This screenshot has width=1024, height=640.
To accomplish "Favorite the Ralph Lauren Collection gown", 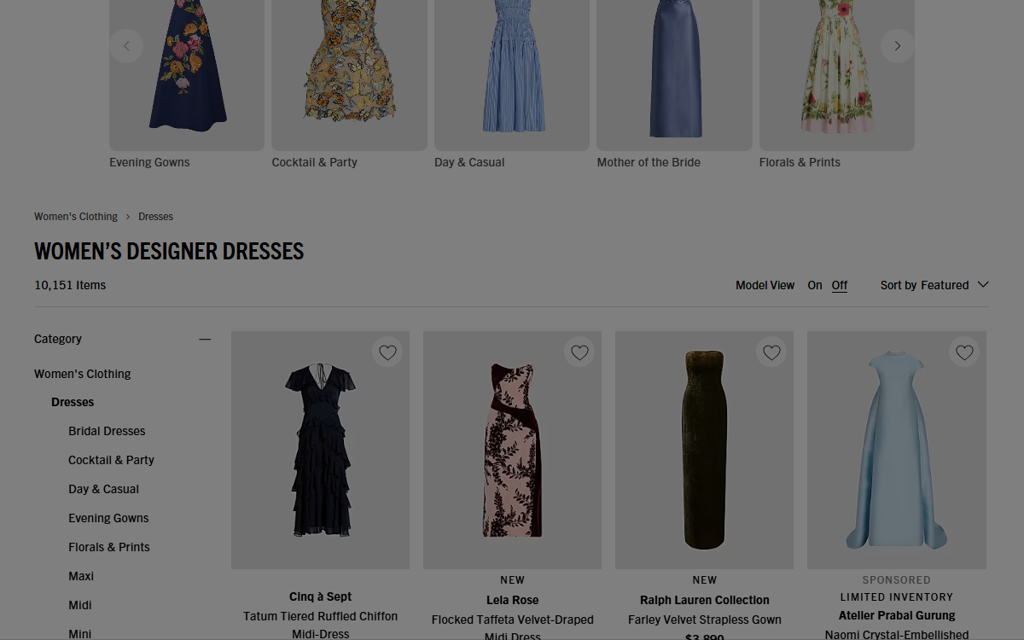I will [772, 352].
